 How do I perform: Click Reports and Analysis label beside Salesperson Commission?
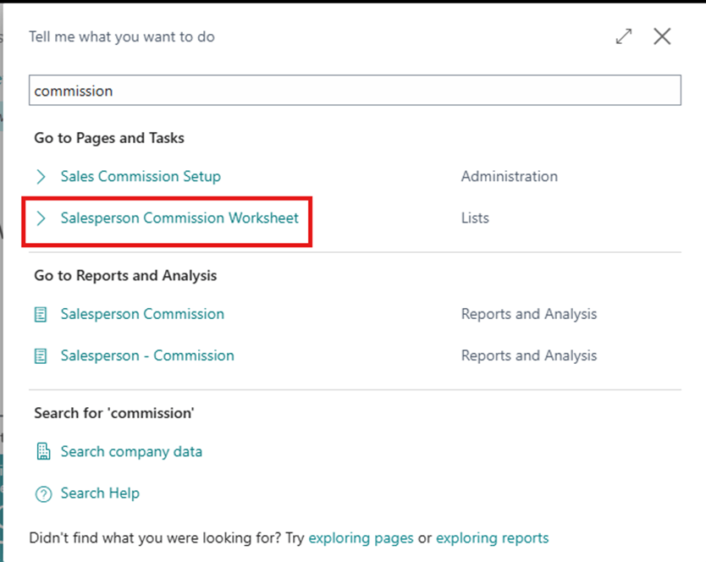(528, 314)
